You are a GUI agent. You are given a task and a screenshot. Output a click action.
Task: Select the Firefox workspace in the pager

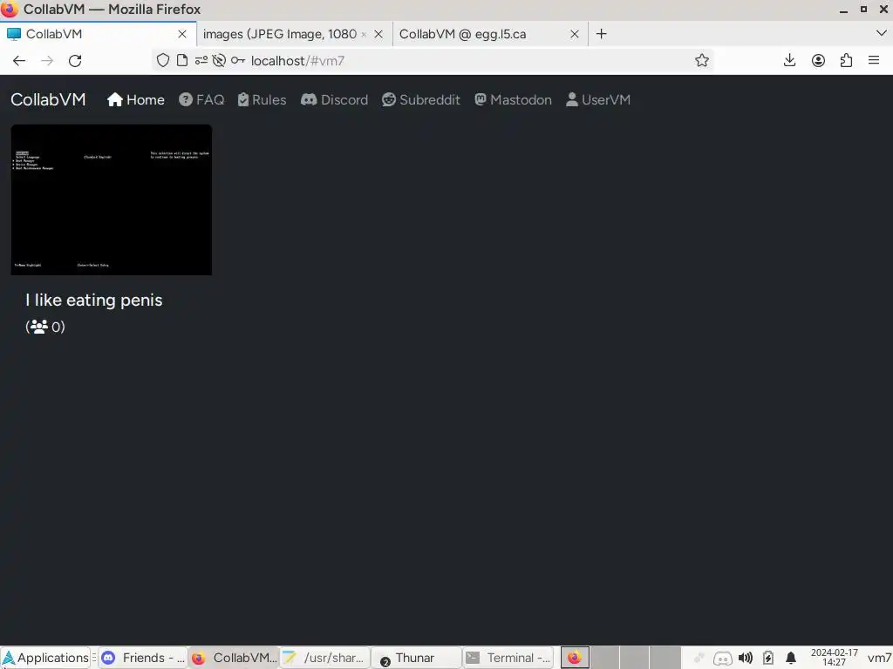576,658
